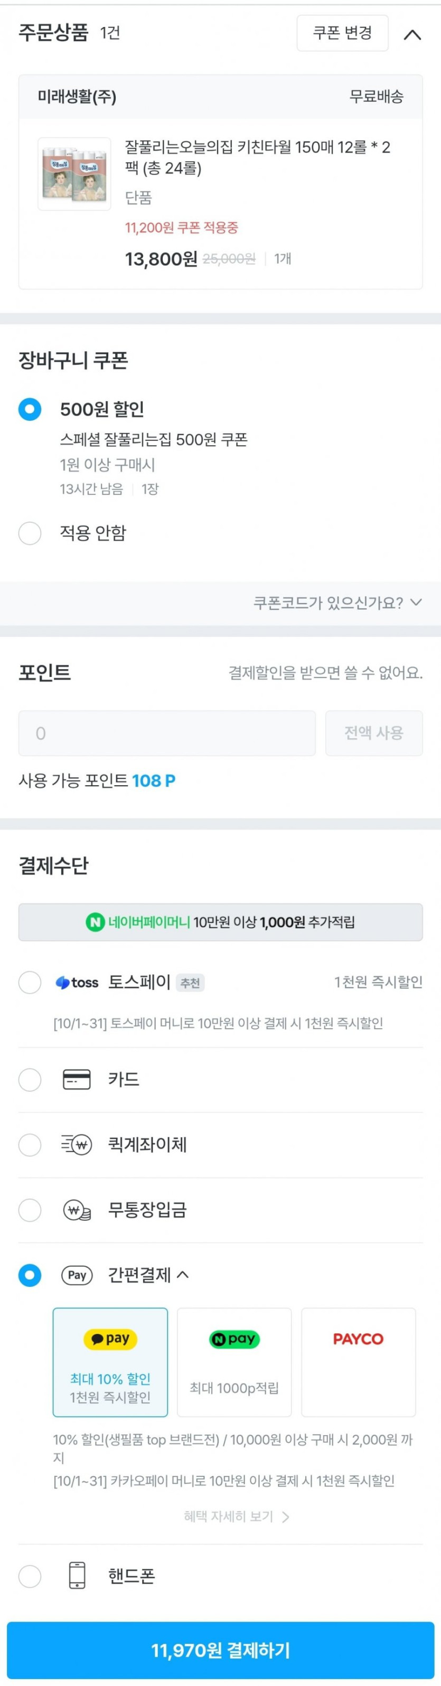This screenshot has width=441, height=1686.
Task: Expand the 쿠폰코드가 있으신가요? section
Action: (337, 603)
